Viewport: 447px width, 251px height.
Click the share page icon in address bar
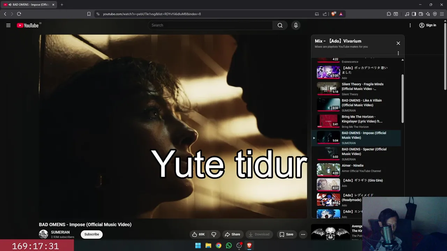tap(325, 14)
